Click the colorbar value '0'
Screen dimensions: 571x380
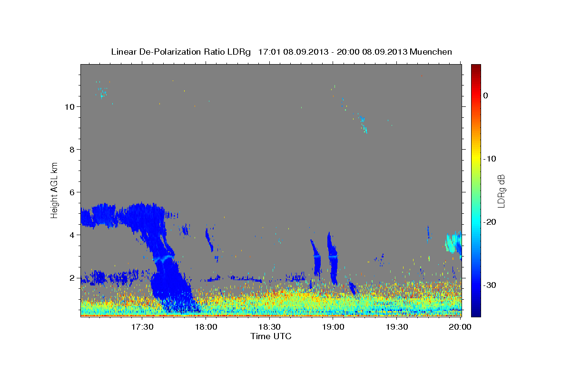[x=486, y=95]
